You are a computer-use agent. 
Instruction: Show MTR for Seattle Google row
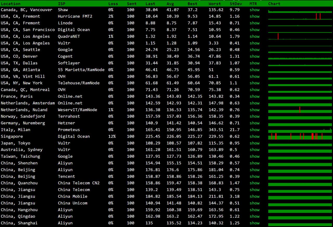point(254,50)
